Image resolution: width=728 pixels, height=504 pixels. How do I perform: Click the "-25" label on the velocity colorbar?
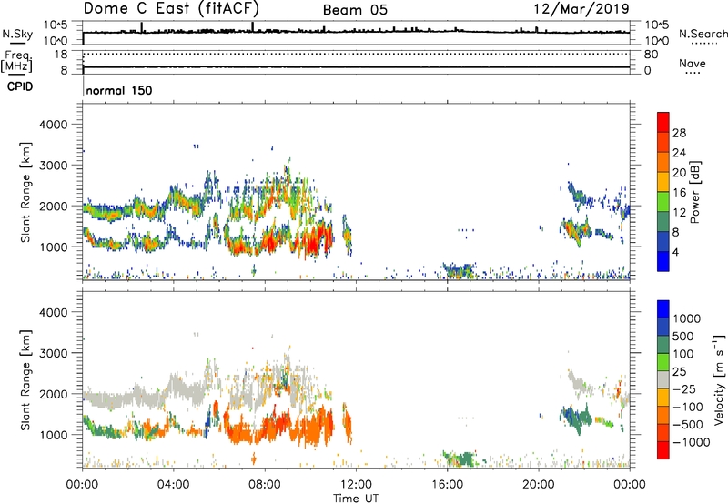click(684, 389)
